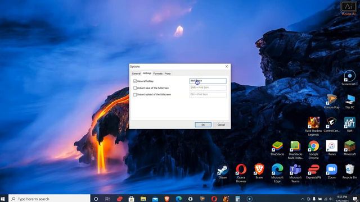This screenshot has width=360, height=202.
Task: Open ExpressVPN from taskbar
Action: point(120,199)
